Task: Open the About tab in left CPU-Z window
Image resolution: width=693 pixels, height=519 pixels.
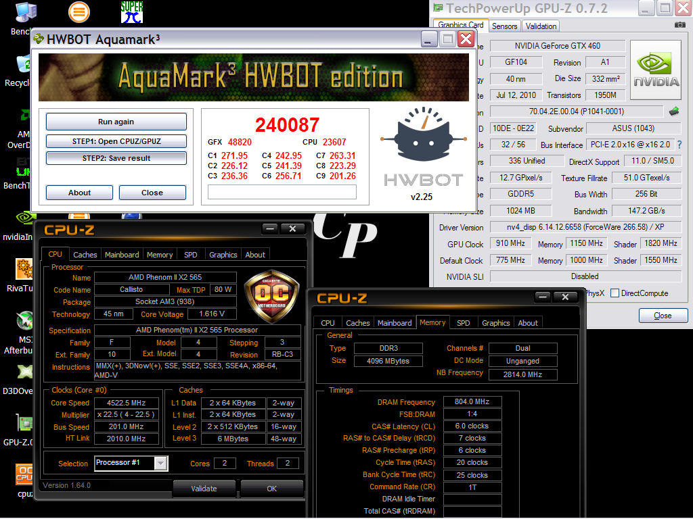Action: pos(255,255)
